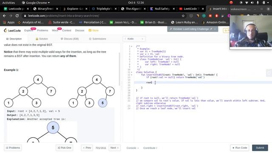
Task: Go back with the browser back arrow
Action: pyautogui.click(x=4, y=16)
